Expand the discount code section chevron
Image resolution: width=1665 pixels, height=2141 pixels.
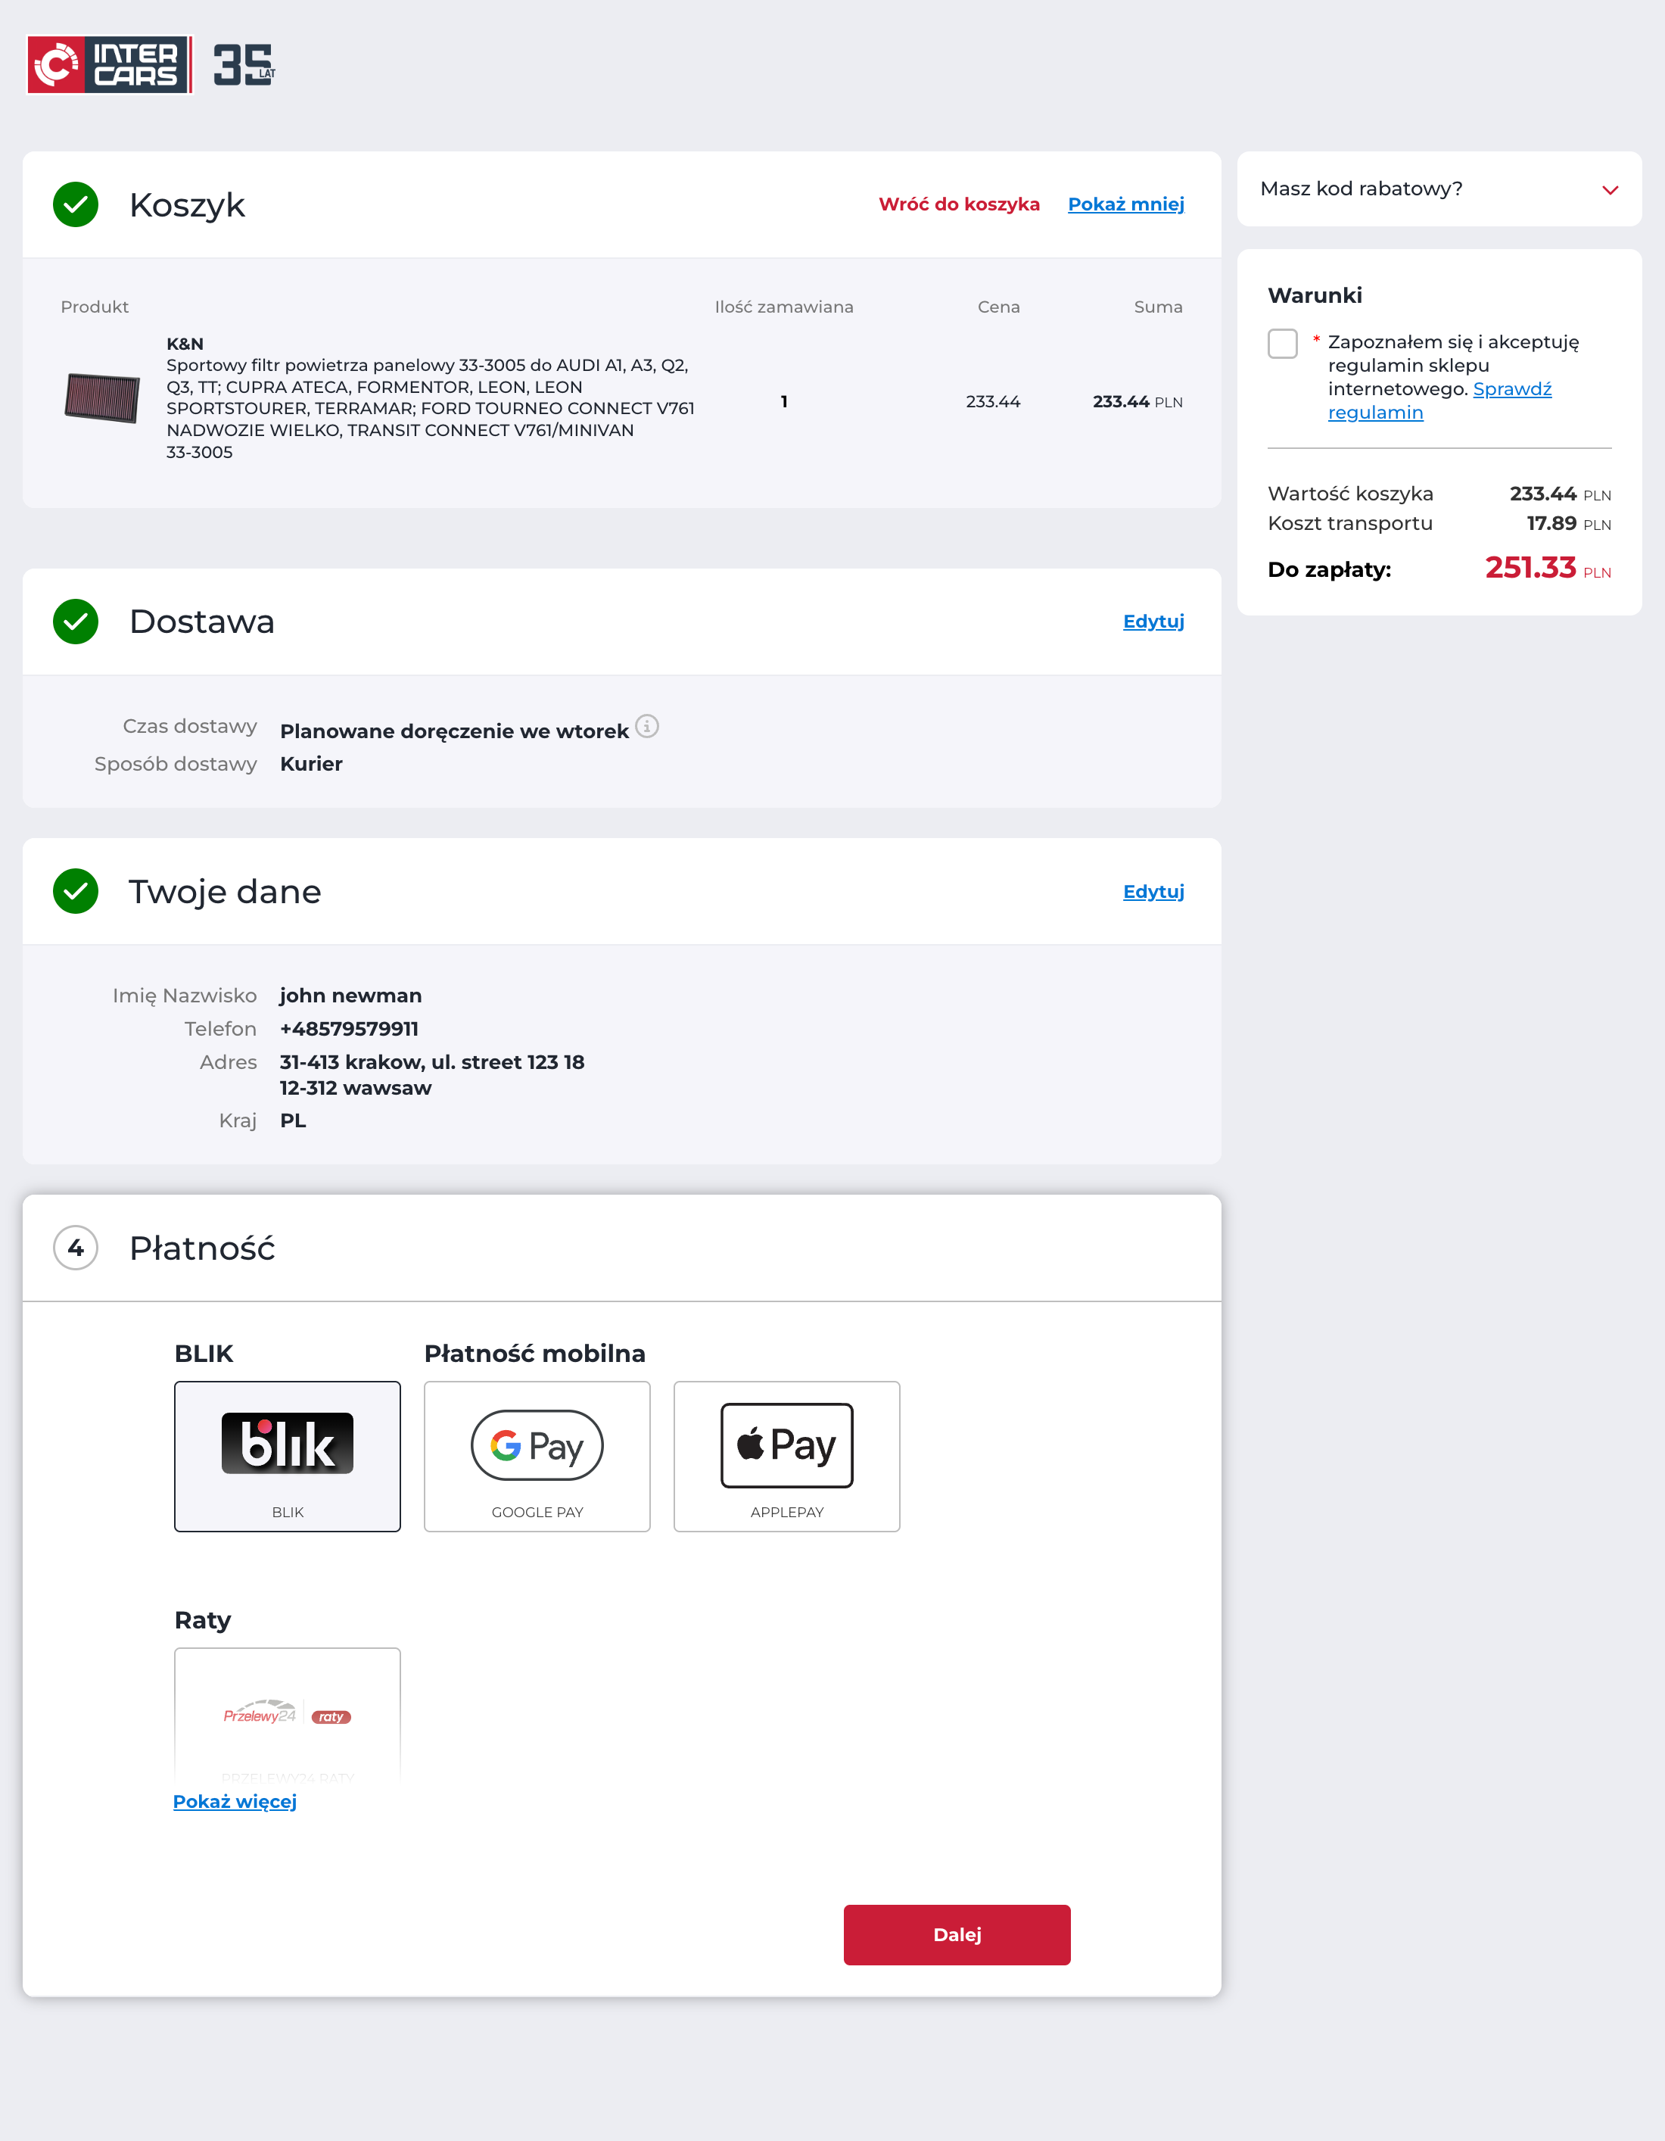1609,189
